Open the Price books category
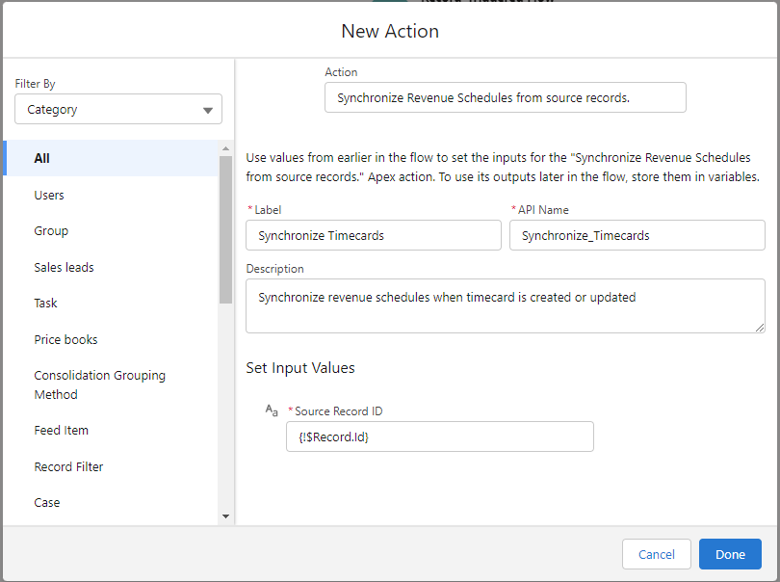The width and height of the screenshot is (780, 582). 65,339
